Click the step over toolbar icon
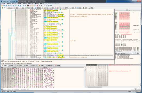The width and height of the screenshot is (142, 93). point(16,6)
